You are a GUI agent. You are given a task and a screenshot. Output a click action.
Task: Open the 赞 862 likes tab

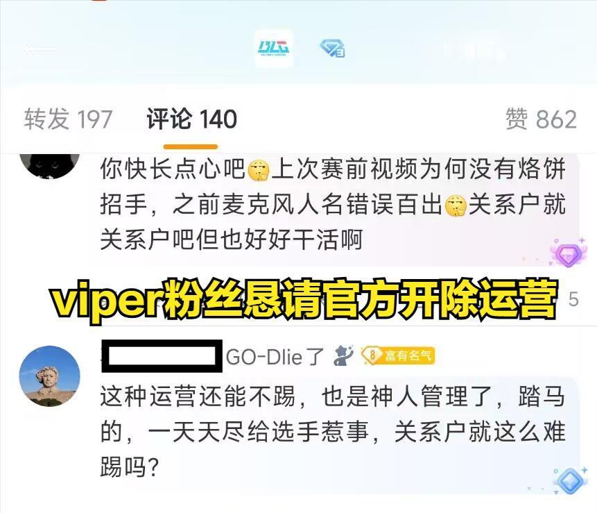pyautogui.click(x=541, y=119)
